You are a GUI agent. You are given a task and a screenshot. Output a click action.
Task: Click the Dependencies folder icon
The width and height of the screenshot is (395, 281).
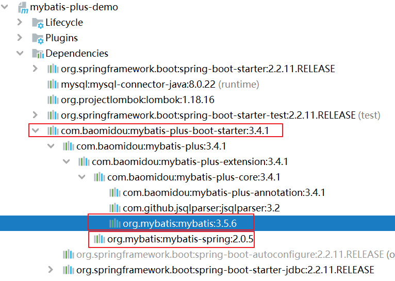[x=38, y=54]
